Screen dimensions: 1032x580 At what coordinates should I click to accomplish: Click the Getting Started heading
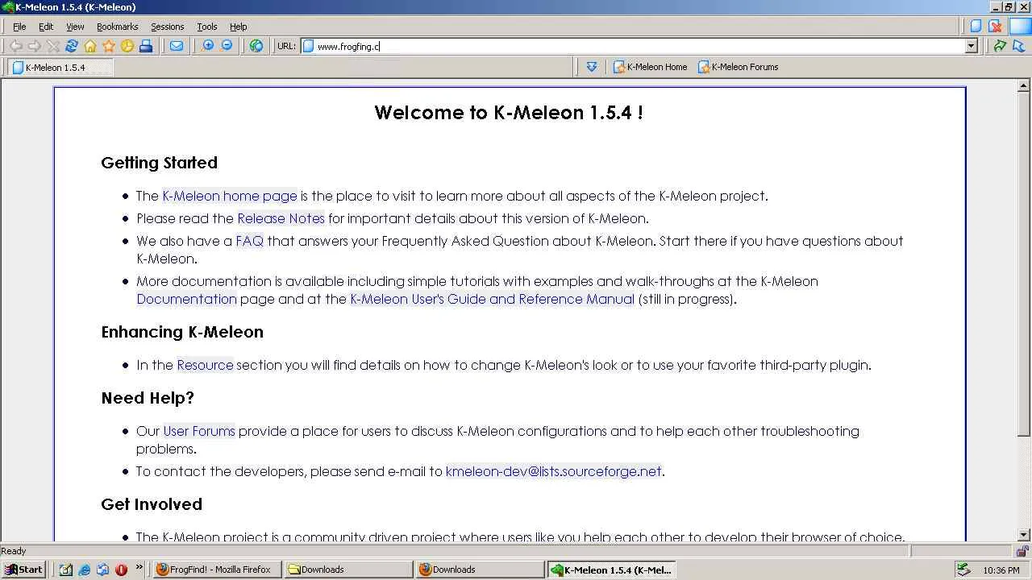(x=159, y=163)
